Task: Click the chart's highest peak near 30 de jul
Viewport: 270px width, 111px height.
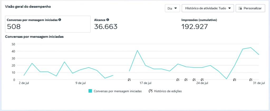Action: [251, 48]
